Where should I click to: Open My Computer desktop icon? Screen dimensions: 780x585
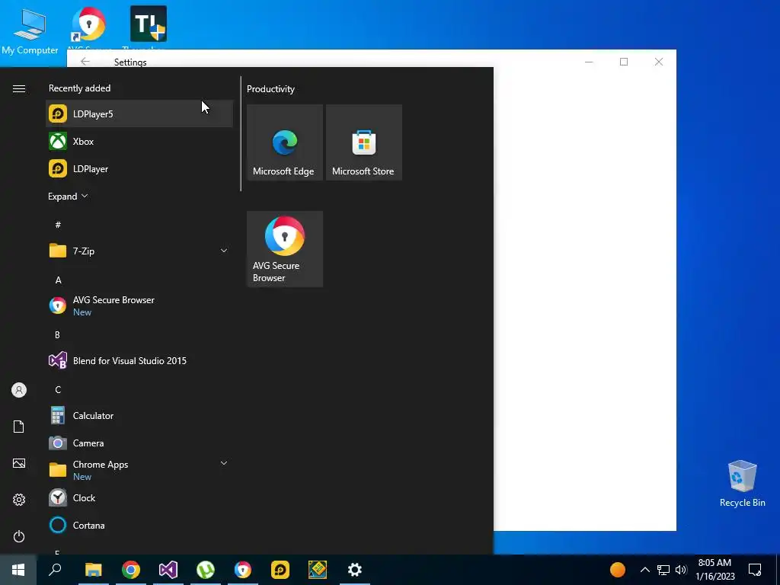click(x=30, y=30)
